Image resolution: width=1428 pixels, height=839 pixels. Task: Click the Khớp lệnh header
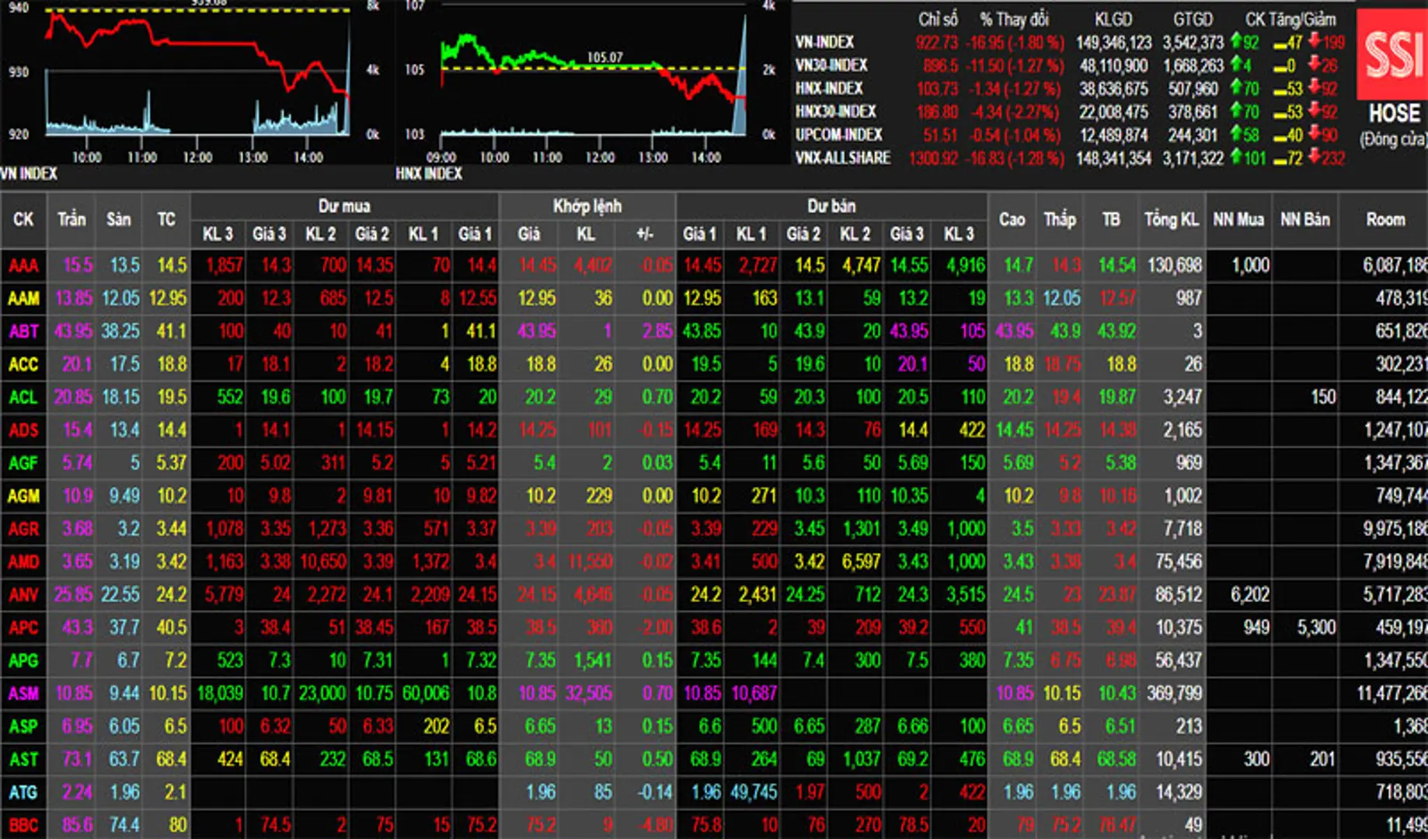tap(587, 206)
